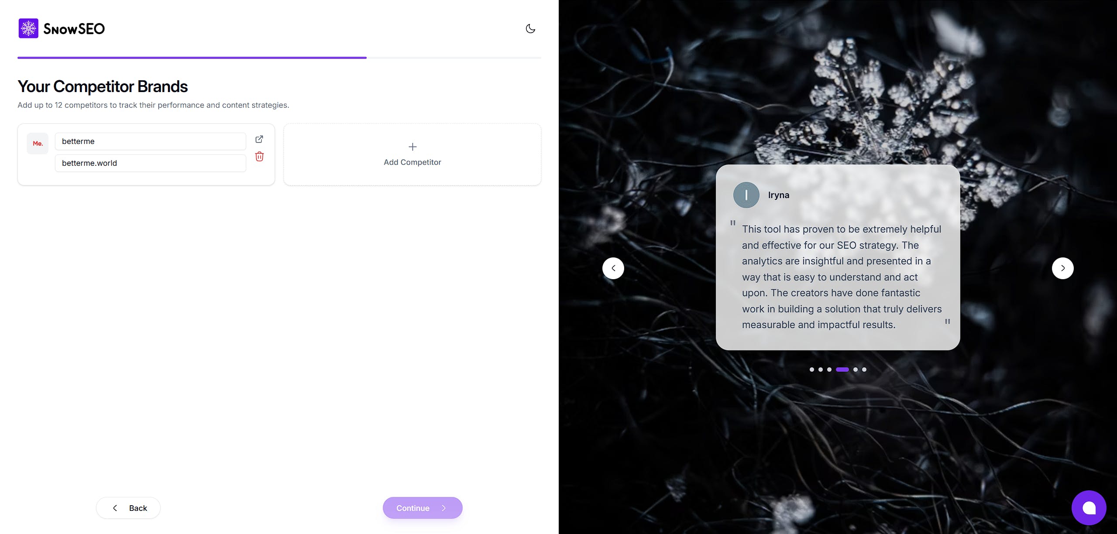Viewport: 1117px width, 534px height.
Task: Click the onboarding progress bar
Action: click(x=279, y=58)
